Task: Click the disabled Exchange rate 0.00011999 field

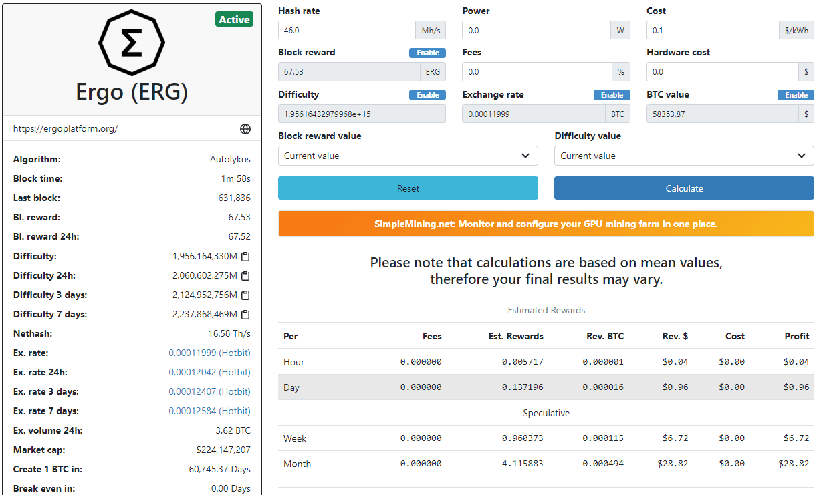Action: 534,114
